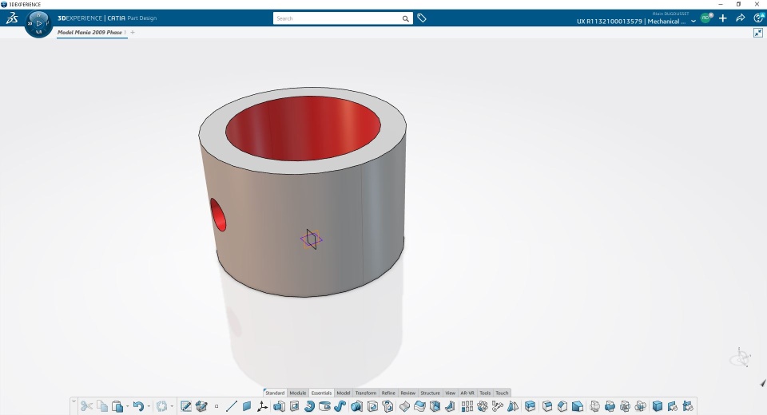767x415 pixels.
Task: Switch to the AR-VR toolbar tab
Action: [x=467, y=393]
